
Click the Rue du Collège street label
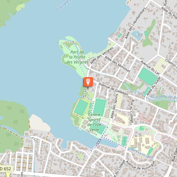[132, 111]
